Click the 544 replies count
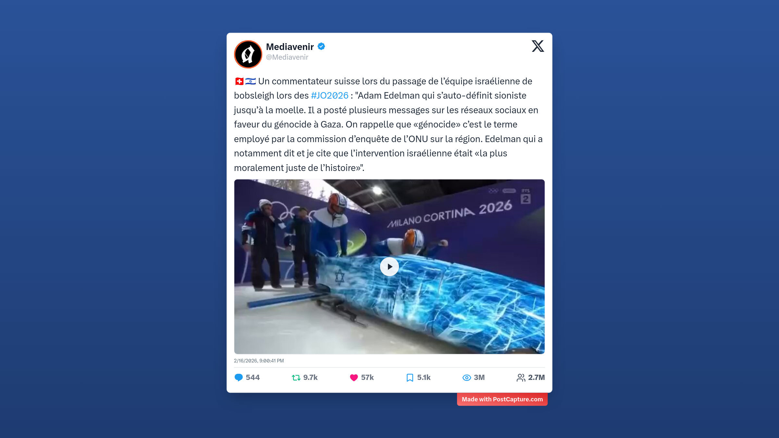The height and width of the screenshot is (438, 779). point(253,377)
